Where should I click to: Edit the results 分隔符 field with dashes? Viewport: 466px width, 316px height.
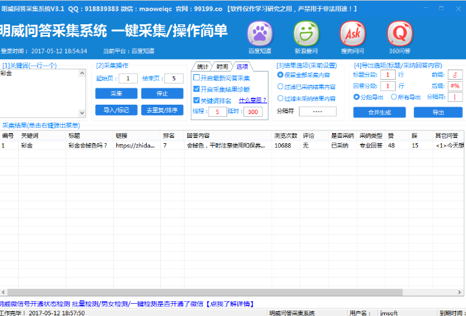[x=318, y=111]
